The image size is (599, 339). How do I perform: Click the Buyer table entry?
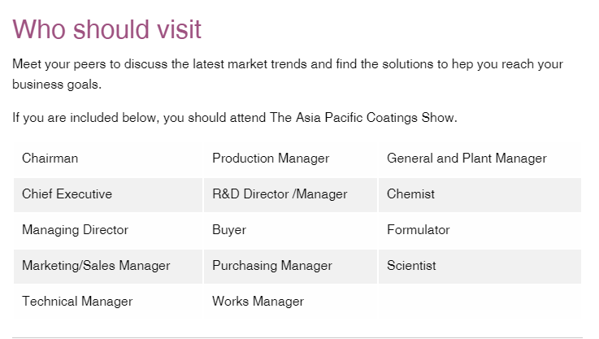click(x=229, y=230)
